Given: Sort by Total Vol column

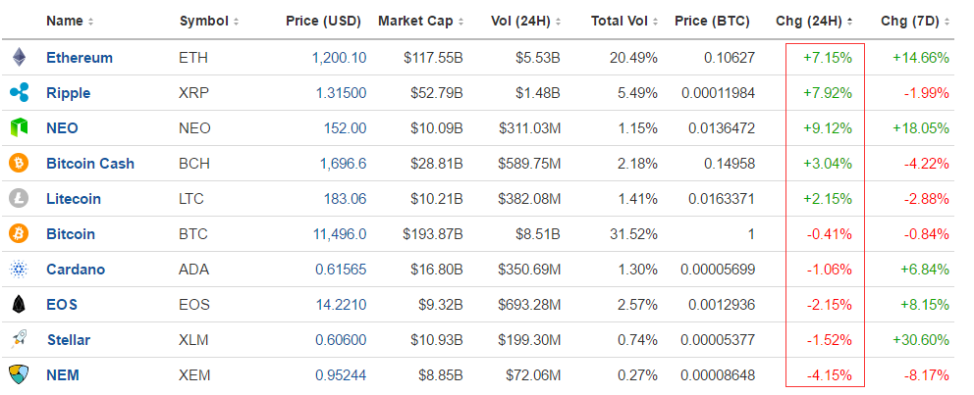Looking at the screenshot, I should (x=624, y=22).
